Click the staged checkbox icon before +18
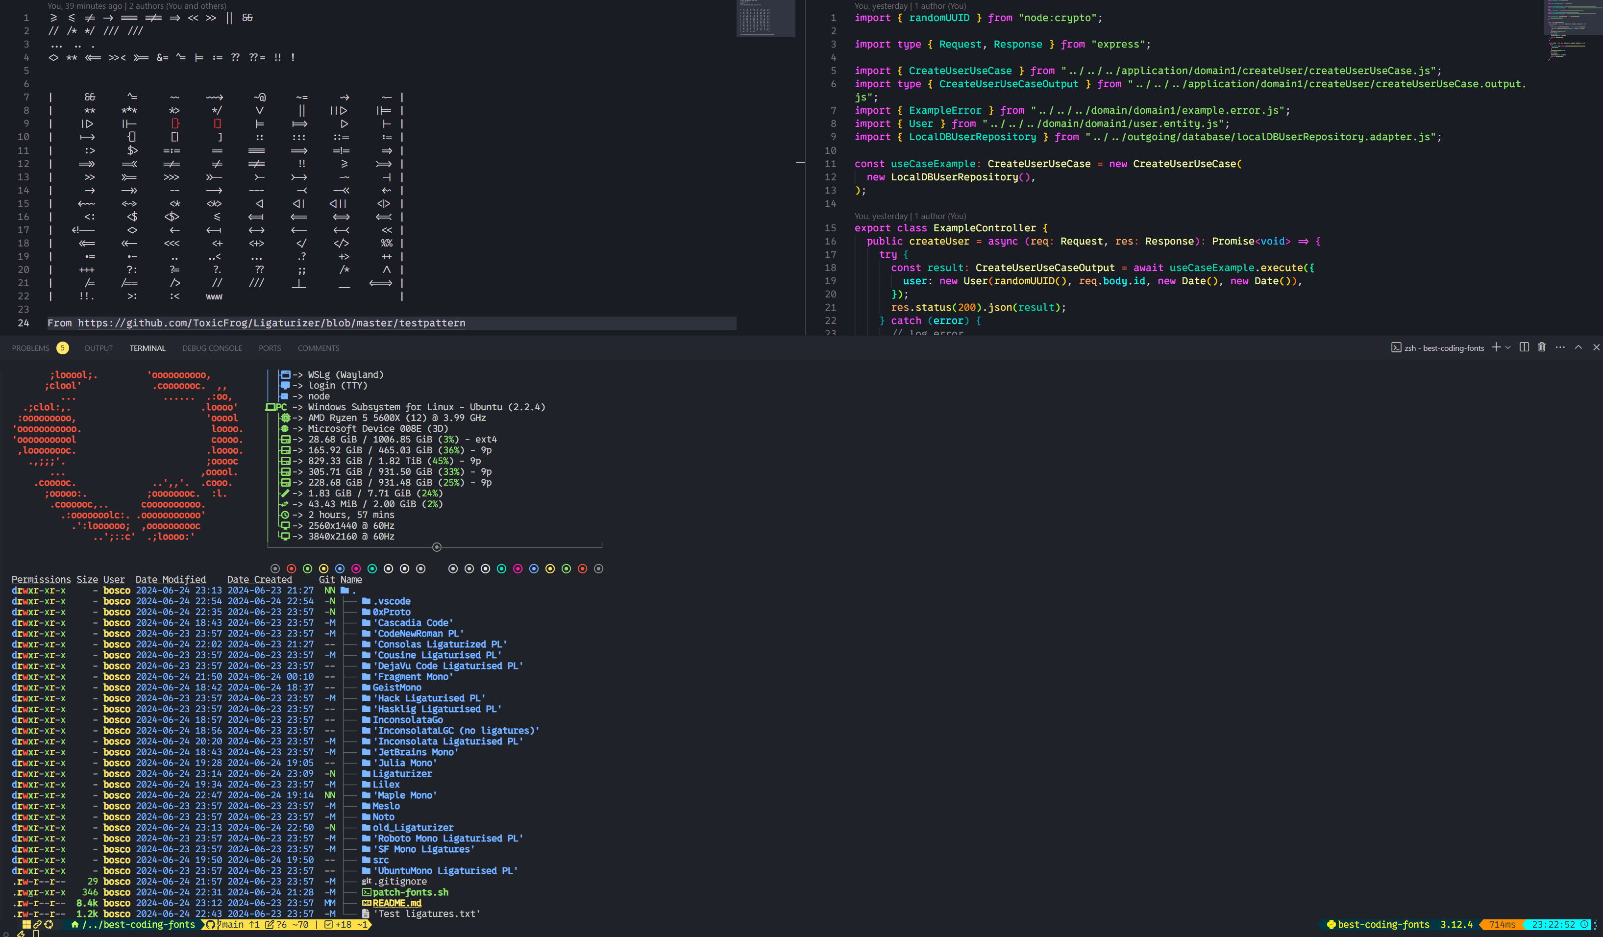The image size is (1603, 937). pyautogui.click(x=328, y=925)
